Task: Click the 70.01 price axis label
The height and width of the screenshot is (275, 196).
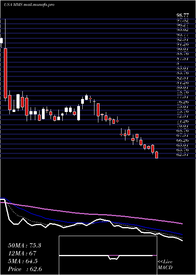Action: pyautogui.click(x=183, y=126)
